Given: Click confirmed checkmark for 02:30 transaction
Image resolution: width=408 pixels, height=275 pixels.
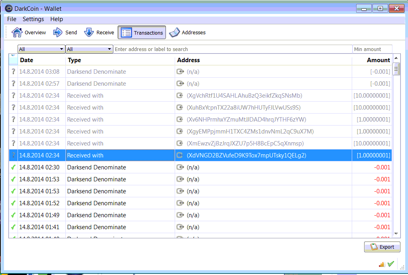Looking at the screenshot, I should point(13,167).
